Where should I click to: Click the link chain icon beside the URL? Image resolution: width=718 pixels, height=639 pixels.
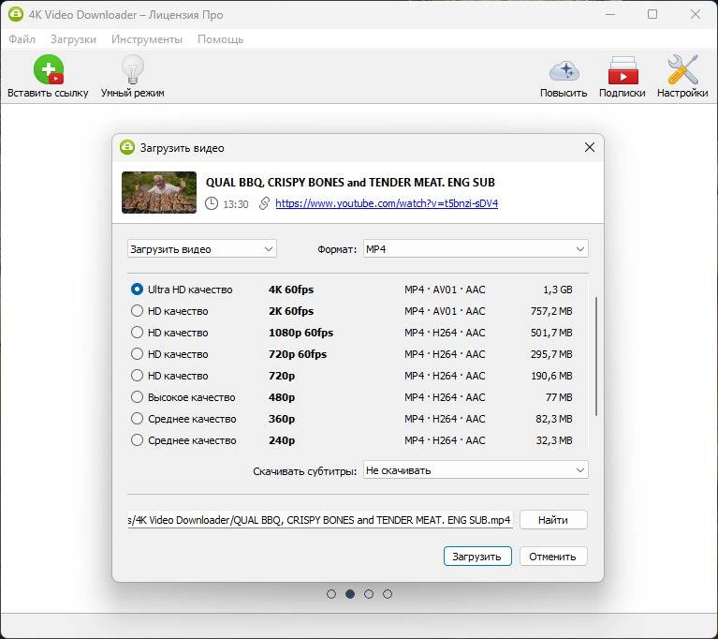coord(264,203)
